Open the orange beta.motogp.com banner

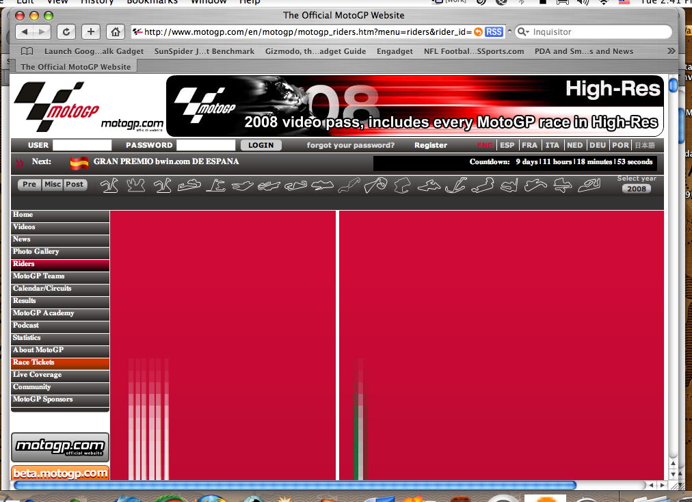60,473
